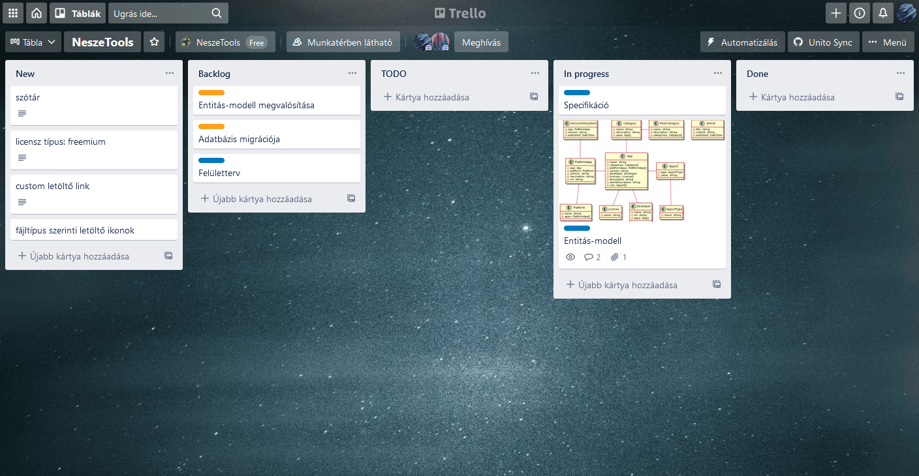Click the Trello logo in header

[x=459, y=13]
